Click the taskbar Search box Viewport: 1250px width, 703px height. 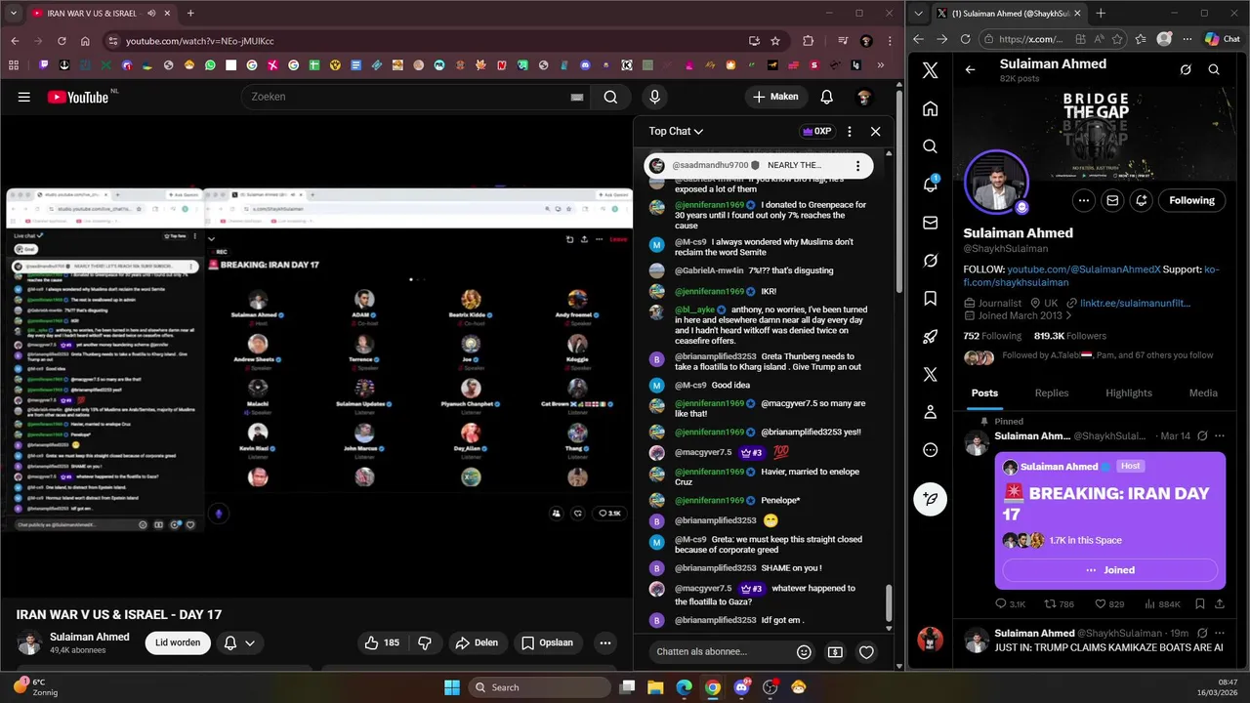(x=540, y=687)
